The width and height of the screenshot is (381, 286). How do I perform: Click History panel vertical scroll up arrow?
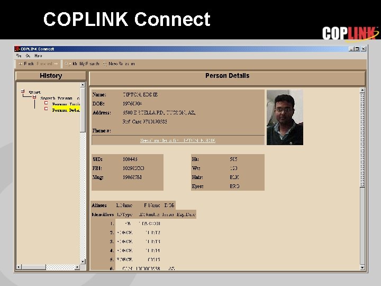click(83, 85)
